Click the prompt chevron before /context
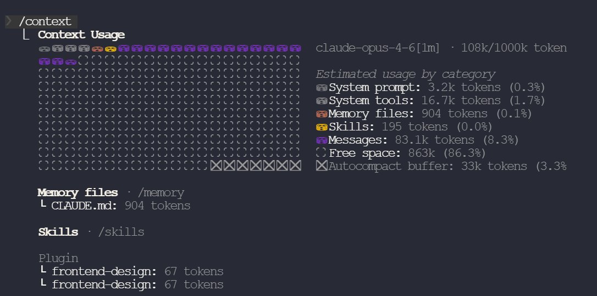The image size is (597, 296). [9, 21]
